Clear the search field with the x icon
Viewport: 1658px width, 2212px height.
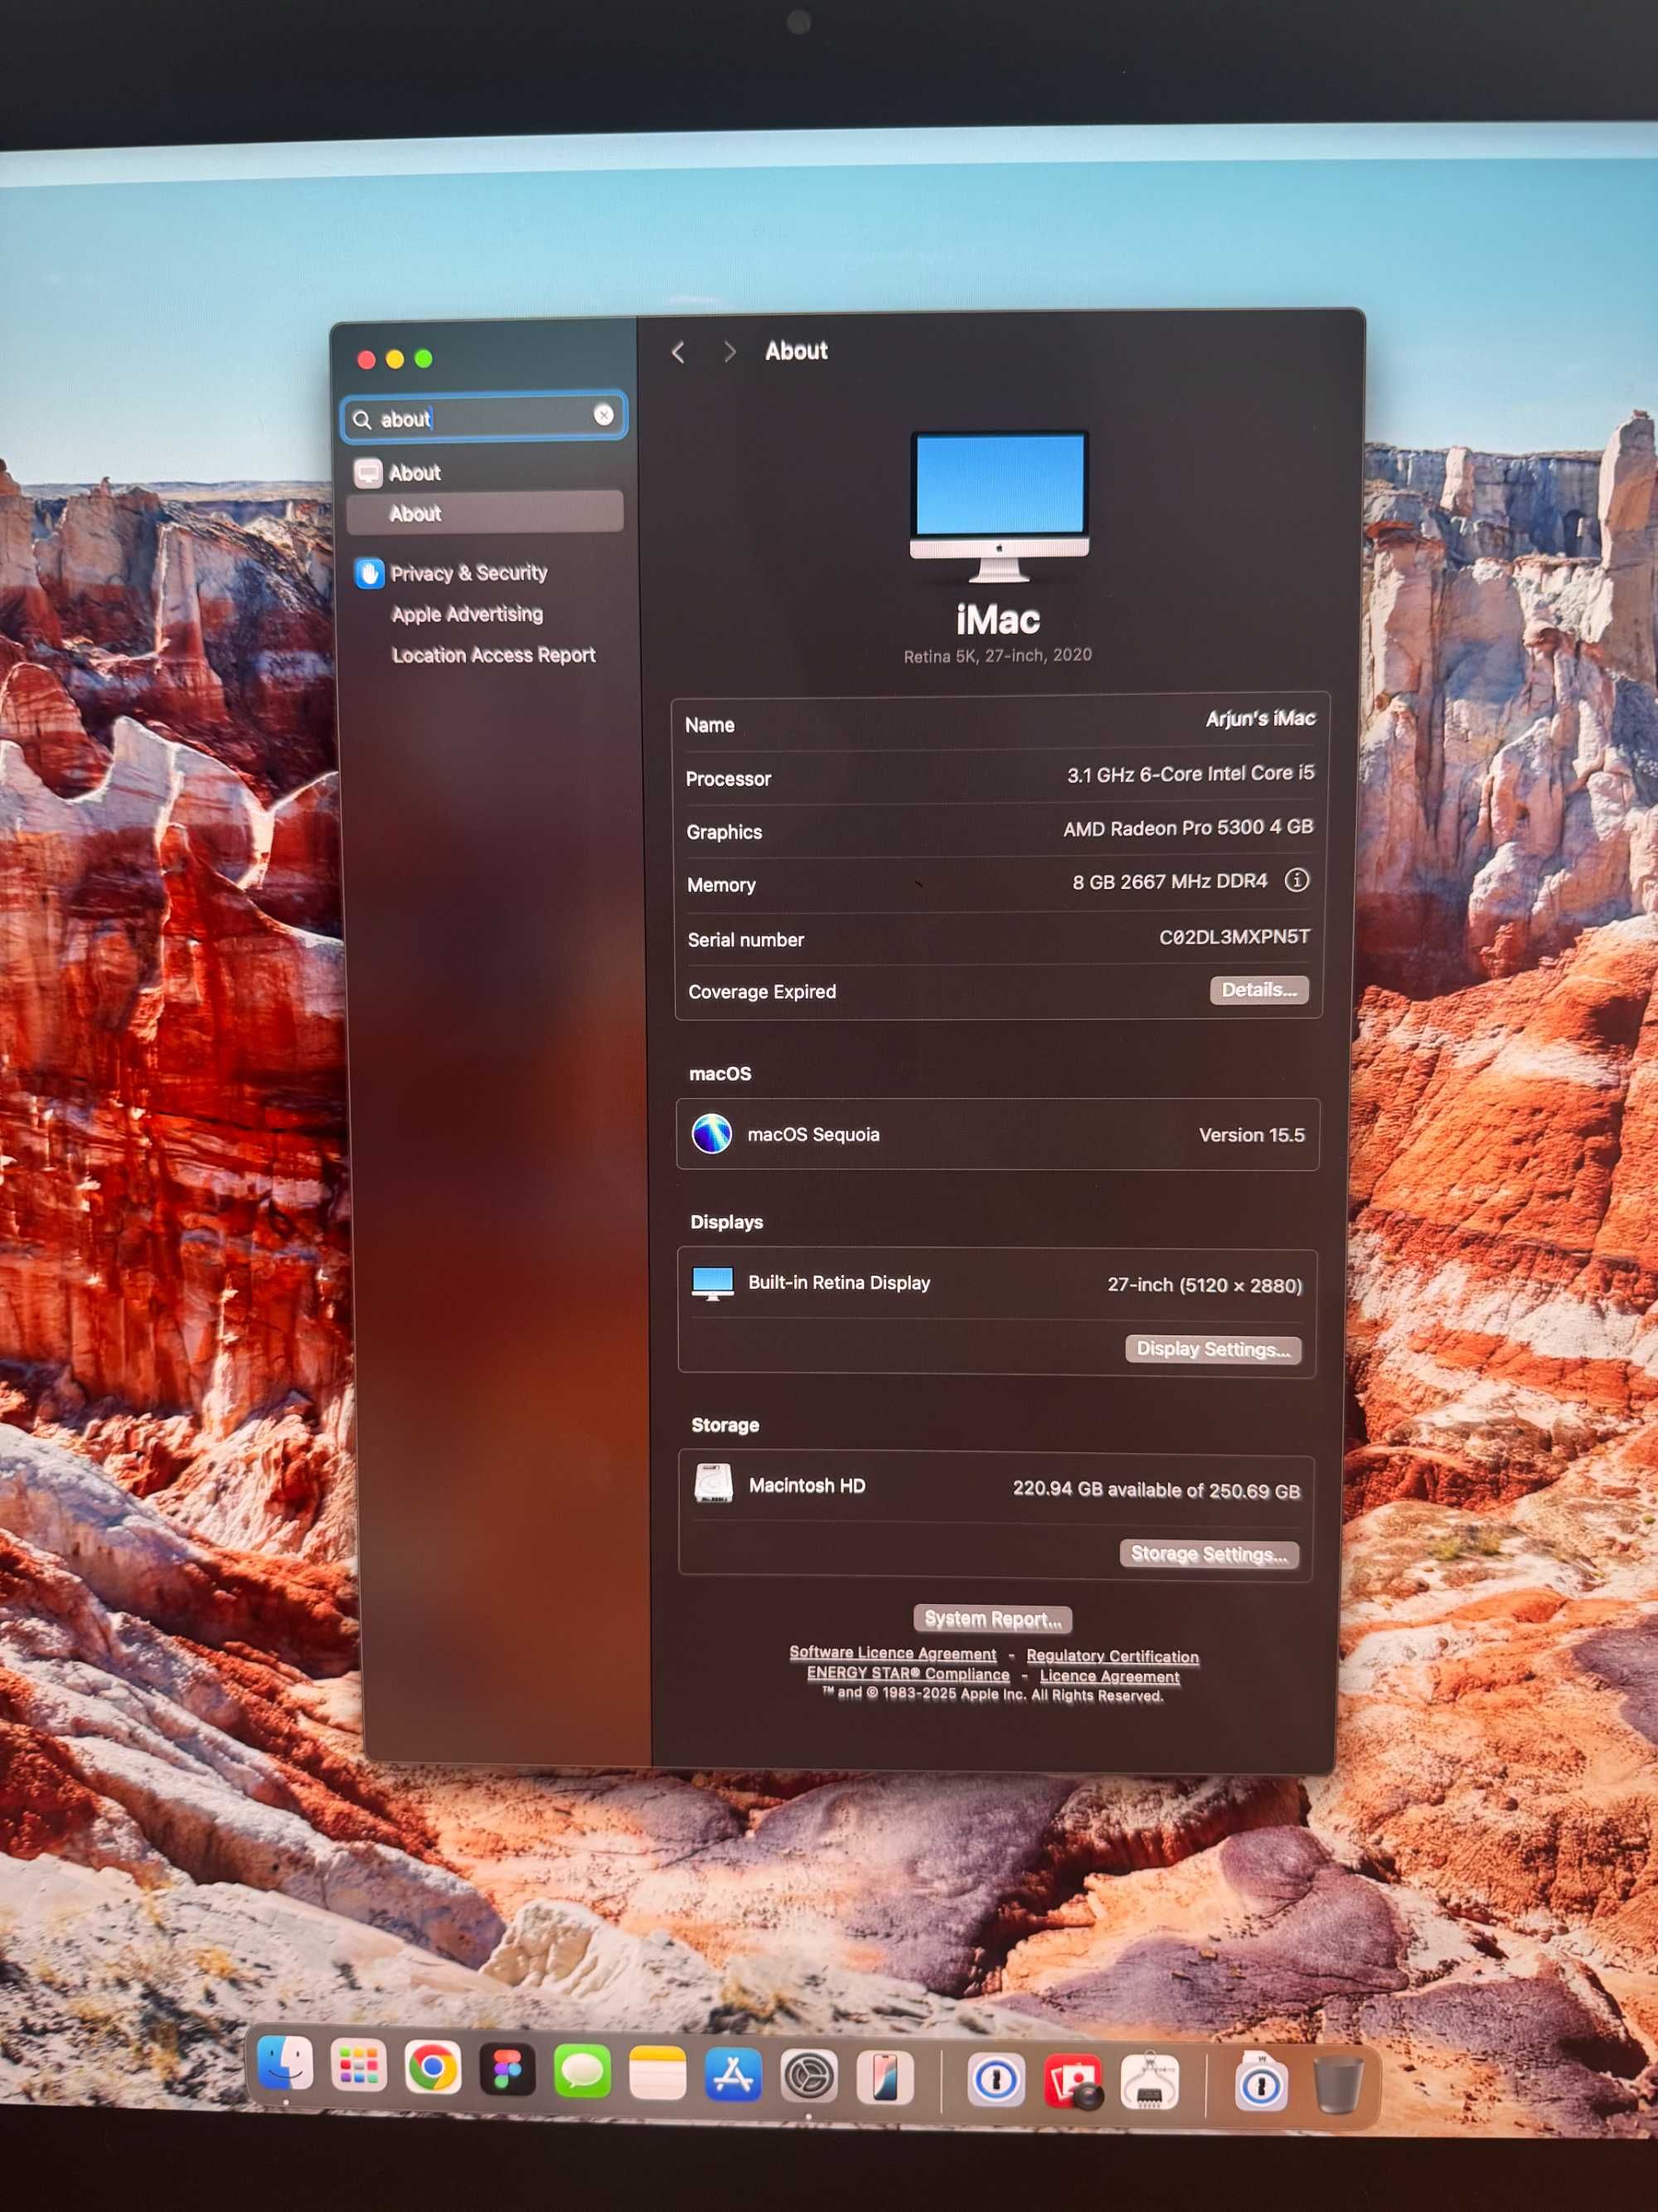pyautogui.click(x=604, y=415)
